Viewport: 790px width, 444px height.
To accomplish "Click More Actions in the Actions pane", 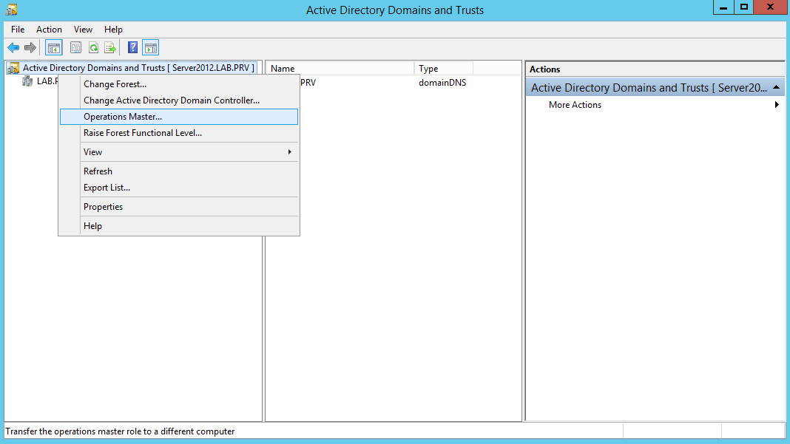I will click(575, 105).
